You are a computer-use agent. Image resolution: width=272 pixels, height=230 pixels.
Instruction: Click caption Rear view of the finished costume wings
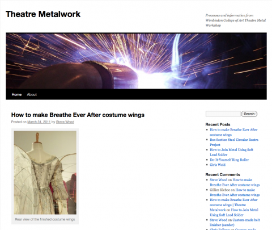[45, 219]
